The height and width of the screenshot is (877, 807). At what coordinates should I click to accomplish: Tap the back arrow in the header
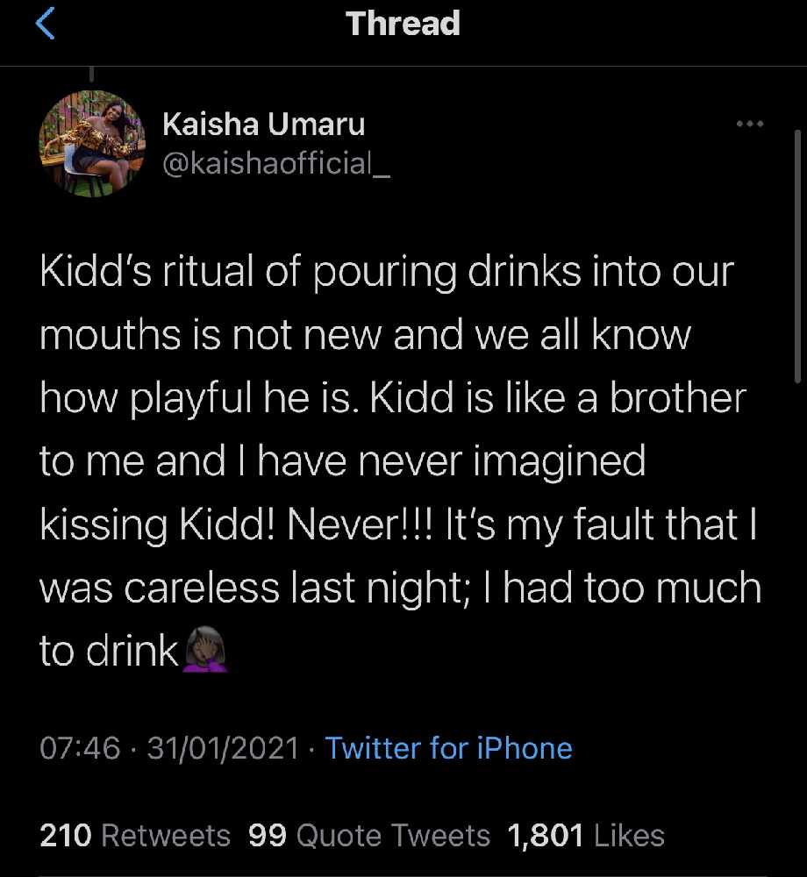coord(46,25)
